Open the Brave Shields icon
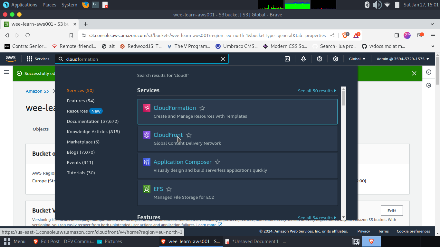The image size is (440, 247). [x=346, y=35]
